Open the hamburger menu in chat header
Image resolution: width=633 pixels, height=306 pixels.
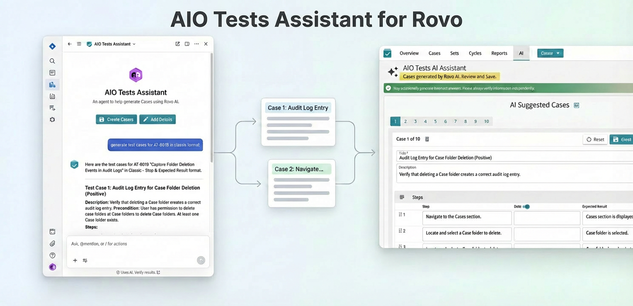point(79,44)
